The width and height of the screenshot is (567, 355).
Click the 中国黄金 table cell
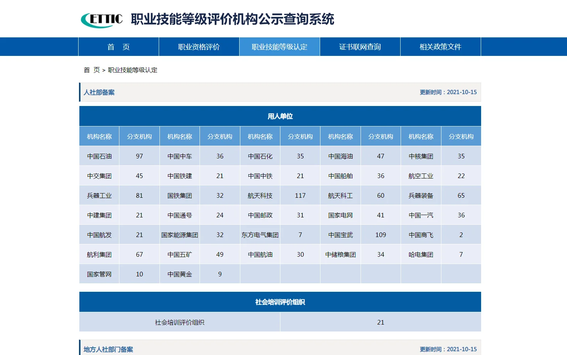(x=179, y=274)
